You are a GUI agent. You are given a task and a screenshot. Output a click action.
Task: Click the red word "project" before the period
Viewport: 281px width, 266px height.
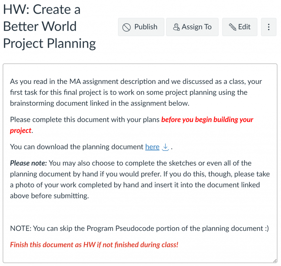pyautogui.click(x=21, y=131)
